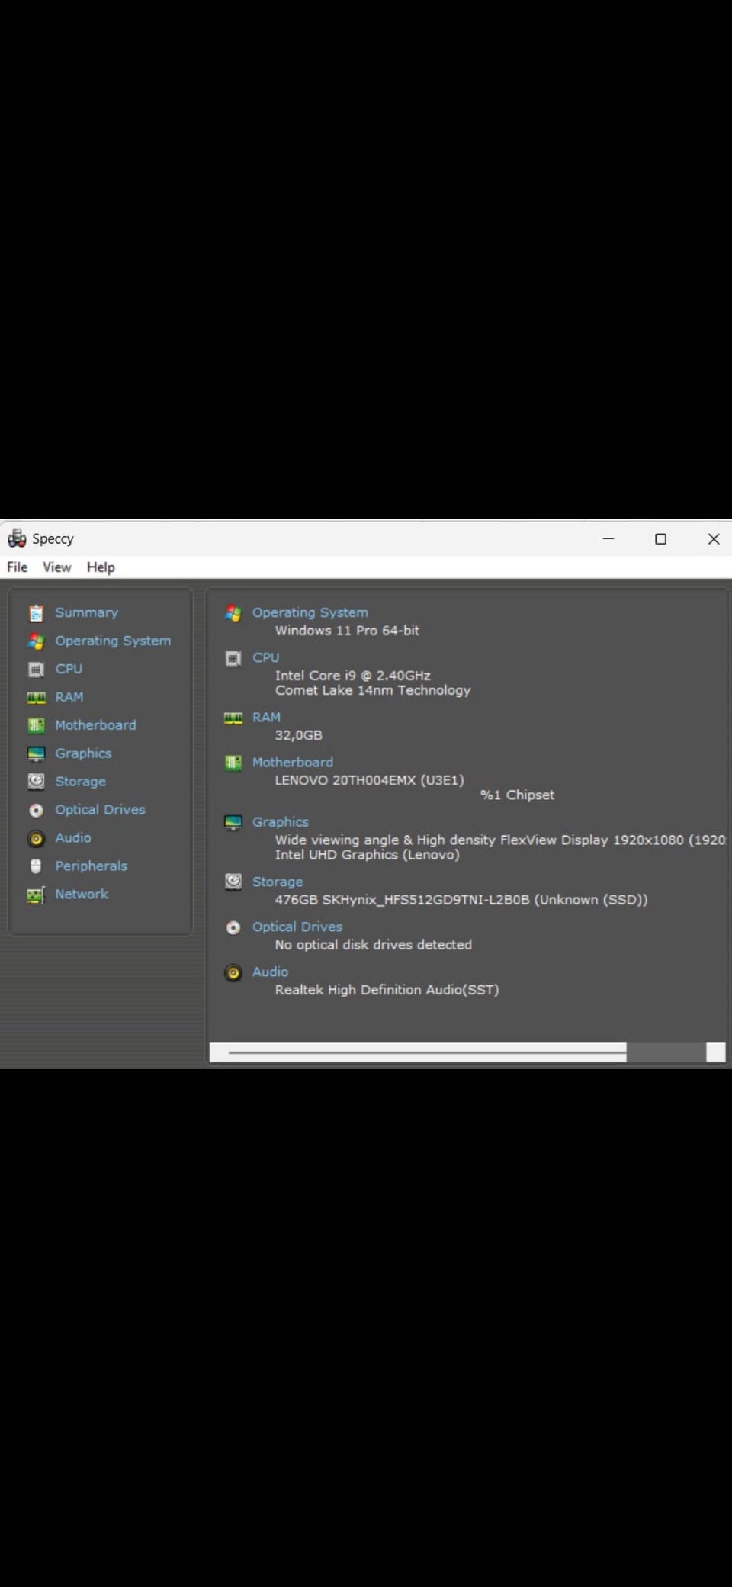This screenshot has height=1587, width=732.
Task: Maximize the Speccy window
Action: tap(660, 539)
